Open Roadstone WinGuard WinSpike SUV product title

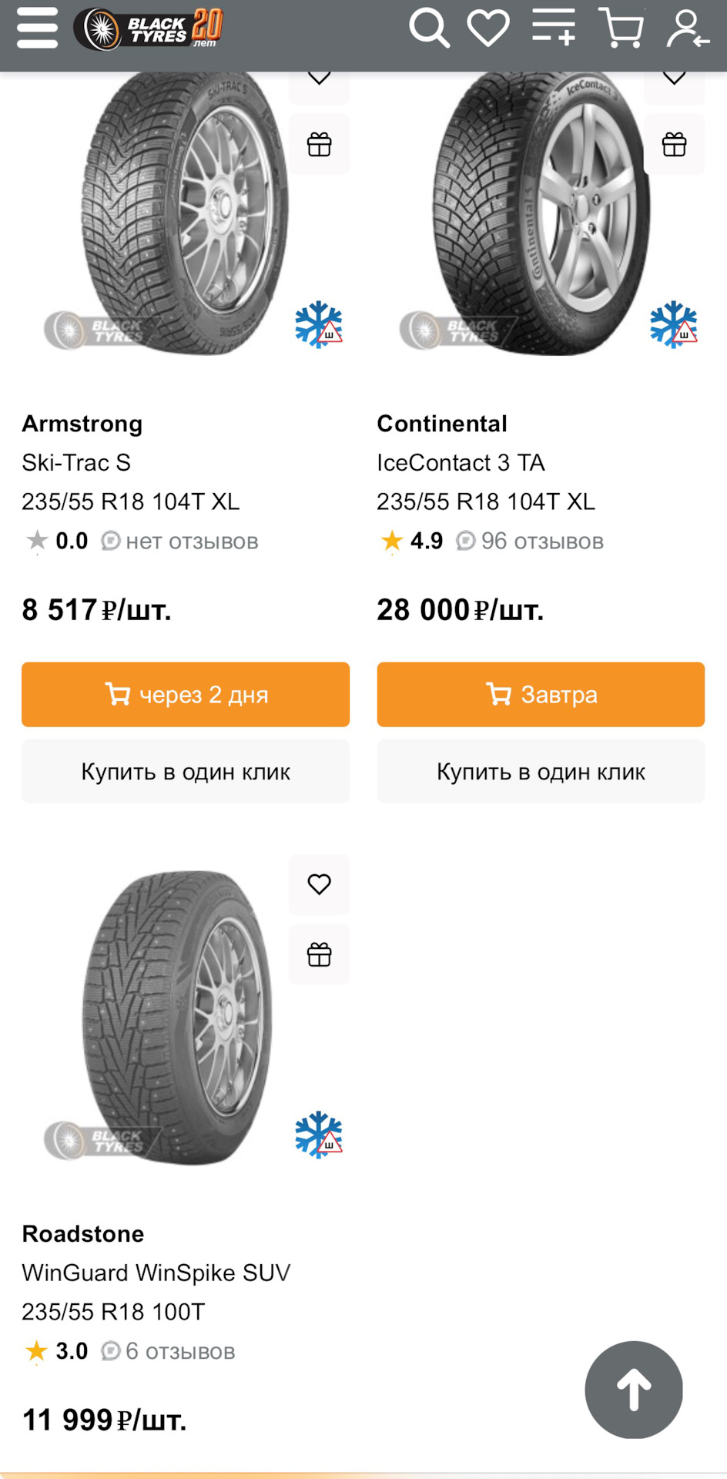(x=156, y=1273)
